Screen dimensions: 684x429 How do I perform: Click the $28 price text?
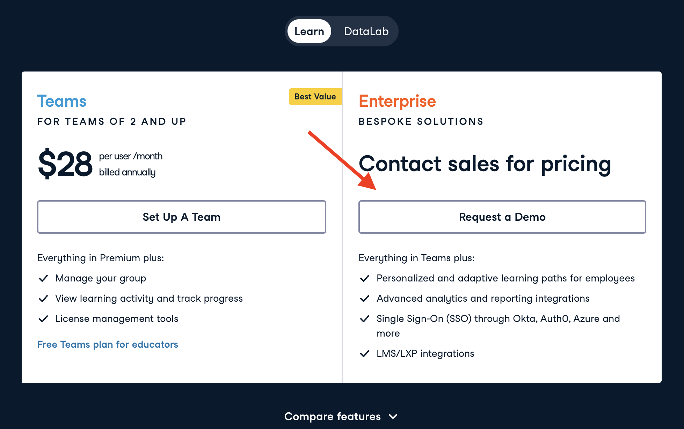65,164
